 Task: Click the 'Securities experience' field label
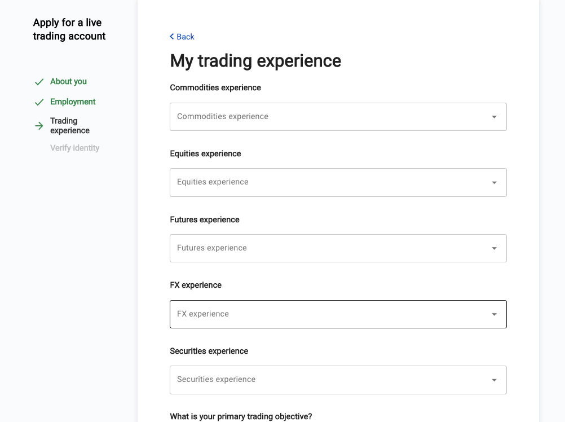click(x=209, y=351)
